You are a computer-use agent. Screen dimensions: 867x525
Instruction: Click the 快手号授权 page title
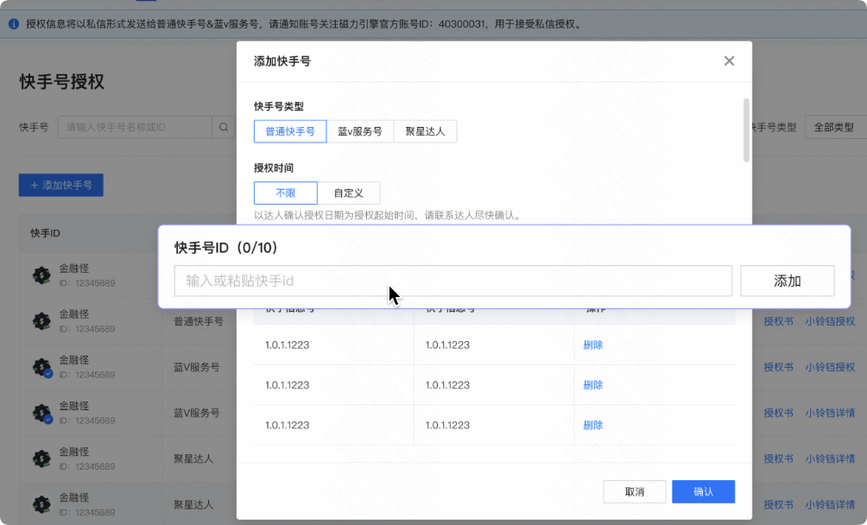(62, 82)
